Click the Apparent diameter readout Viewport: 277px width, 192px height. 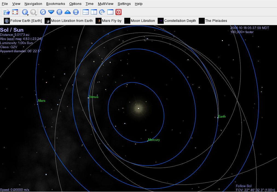(21, 51)
